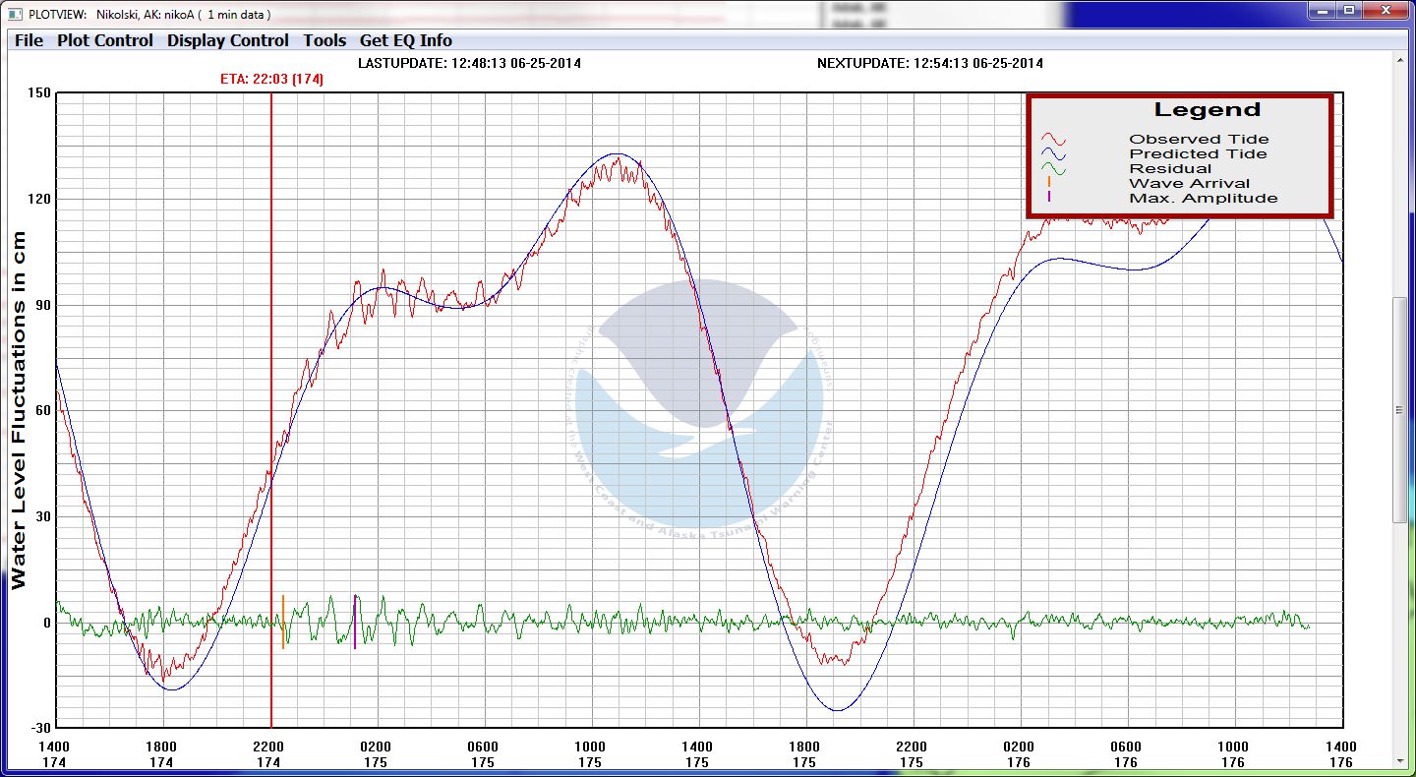Click the Observed Tide legend entry
Viewport: 1416px width, 777px height.
pos(1199,140)
